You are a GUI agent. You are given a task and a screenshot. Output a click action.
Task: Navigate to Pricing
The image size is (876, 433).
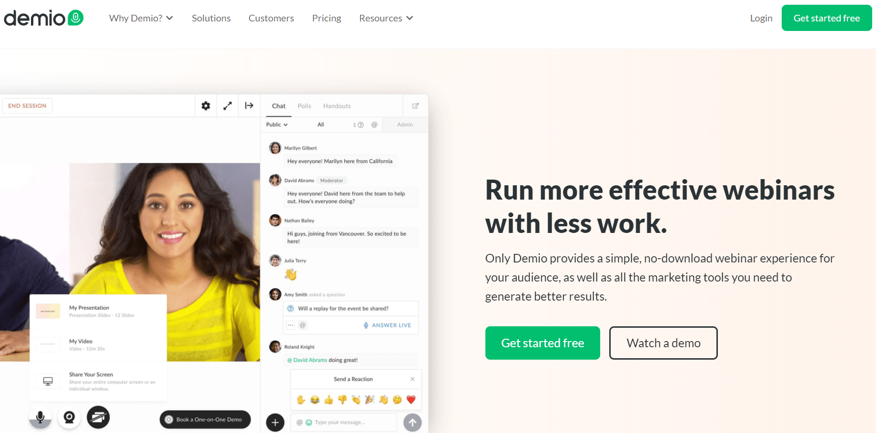click(327, 18)
